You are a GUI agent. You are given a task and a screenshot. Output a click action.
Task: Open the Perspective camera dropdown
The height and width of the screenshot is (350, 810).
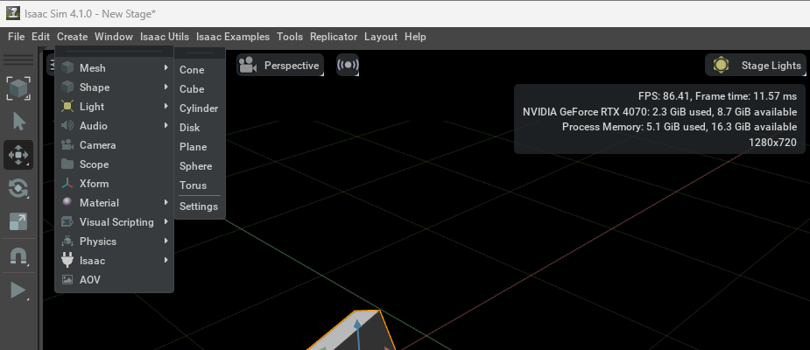(280, 66)
